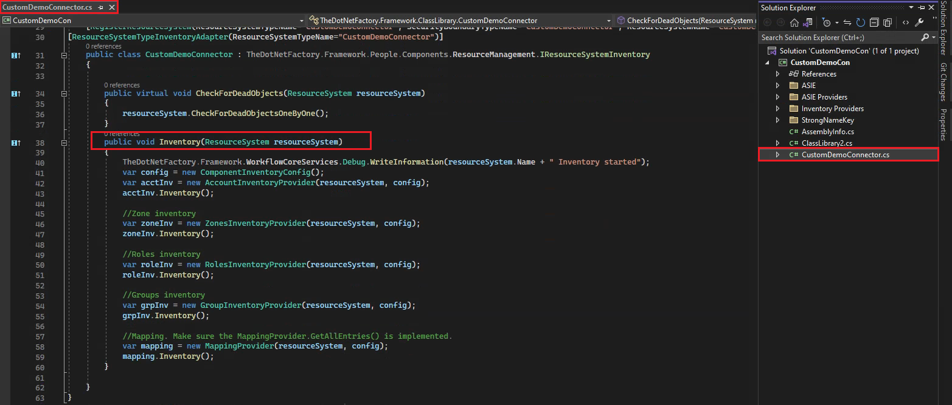Viewport: 952px width, 405px height.
Task: Click MappingProvider on line 58
Action: pyautogui.click(x=239, y=346)
